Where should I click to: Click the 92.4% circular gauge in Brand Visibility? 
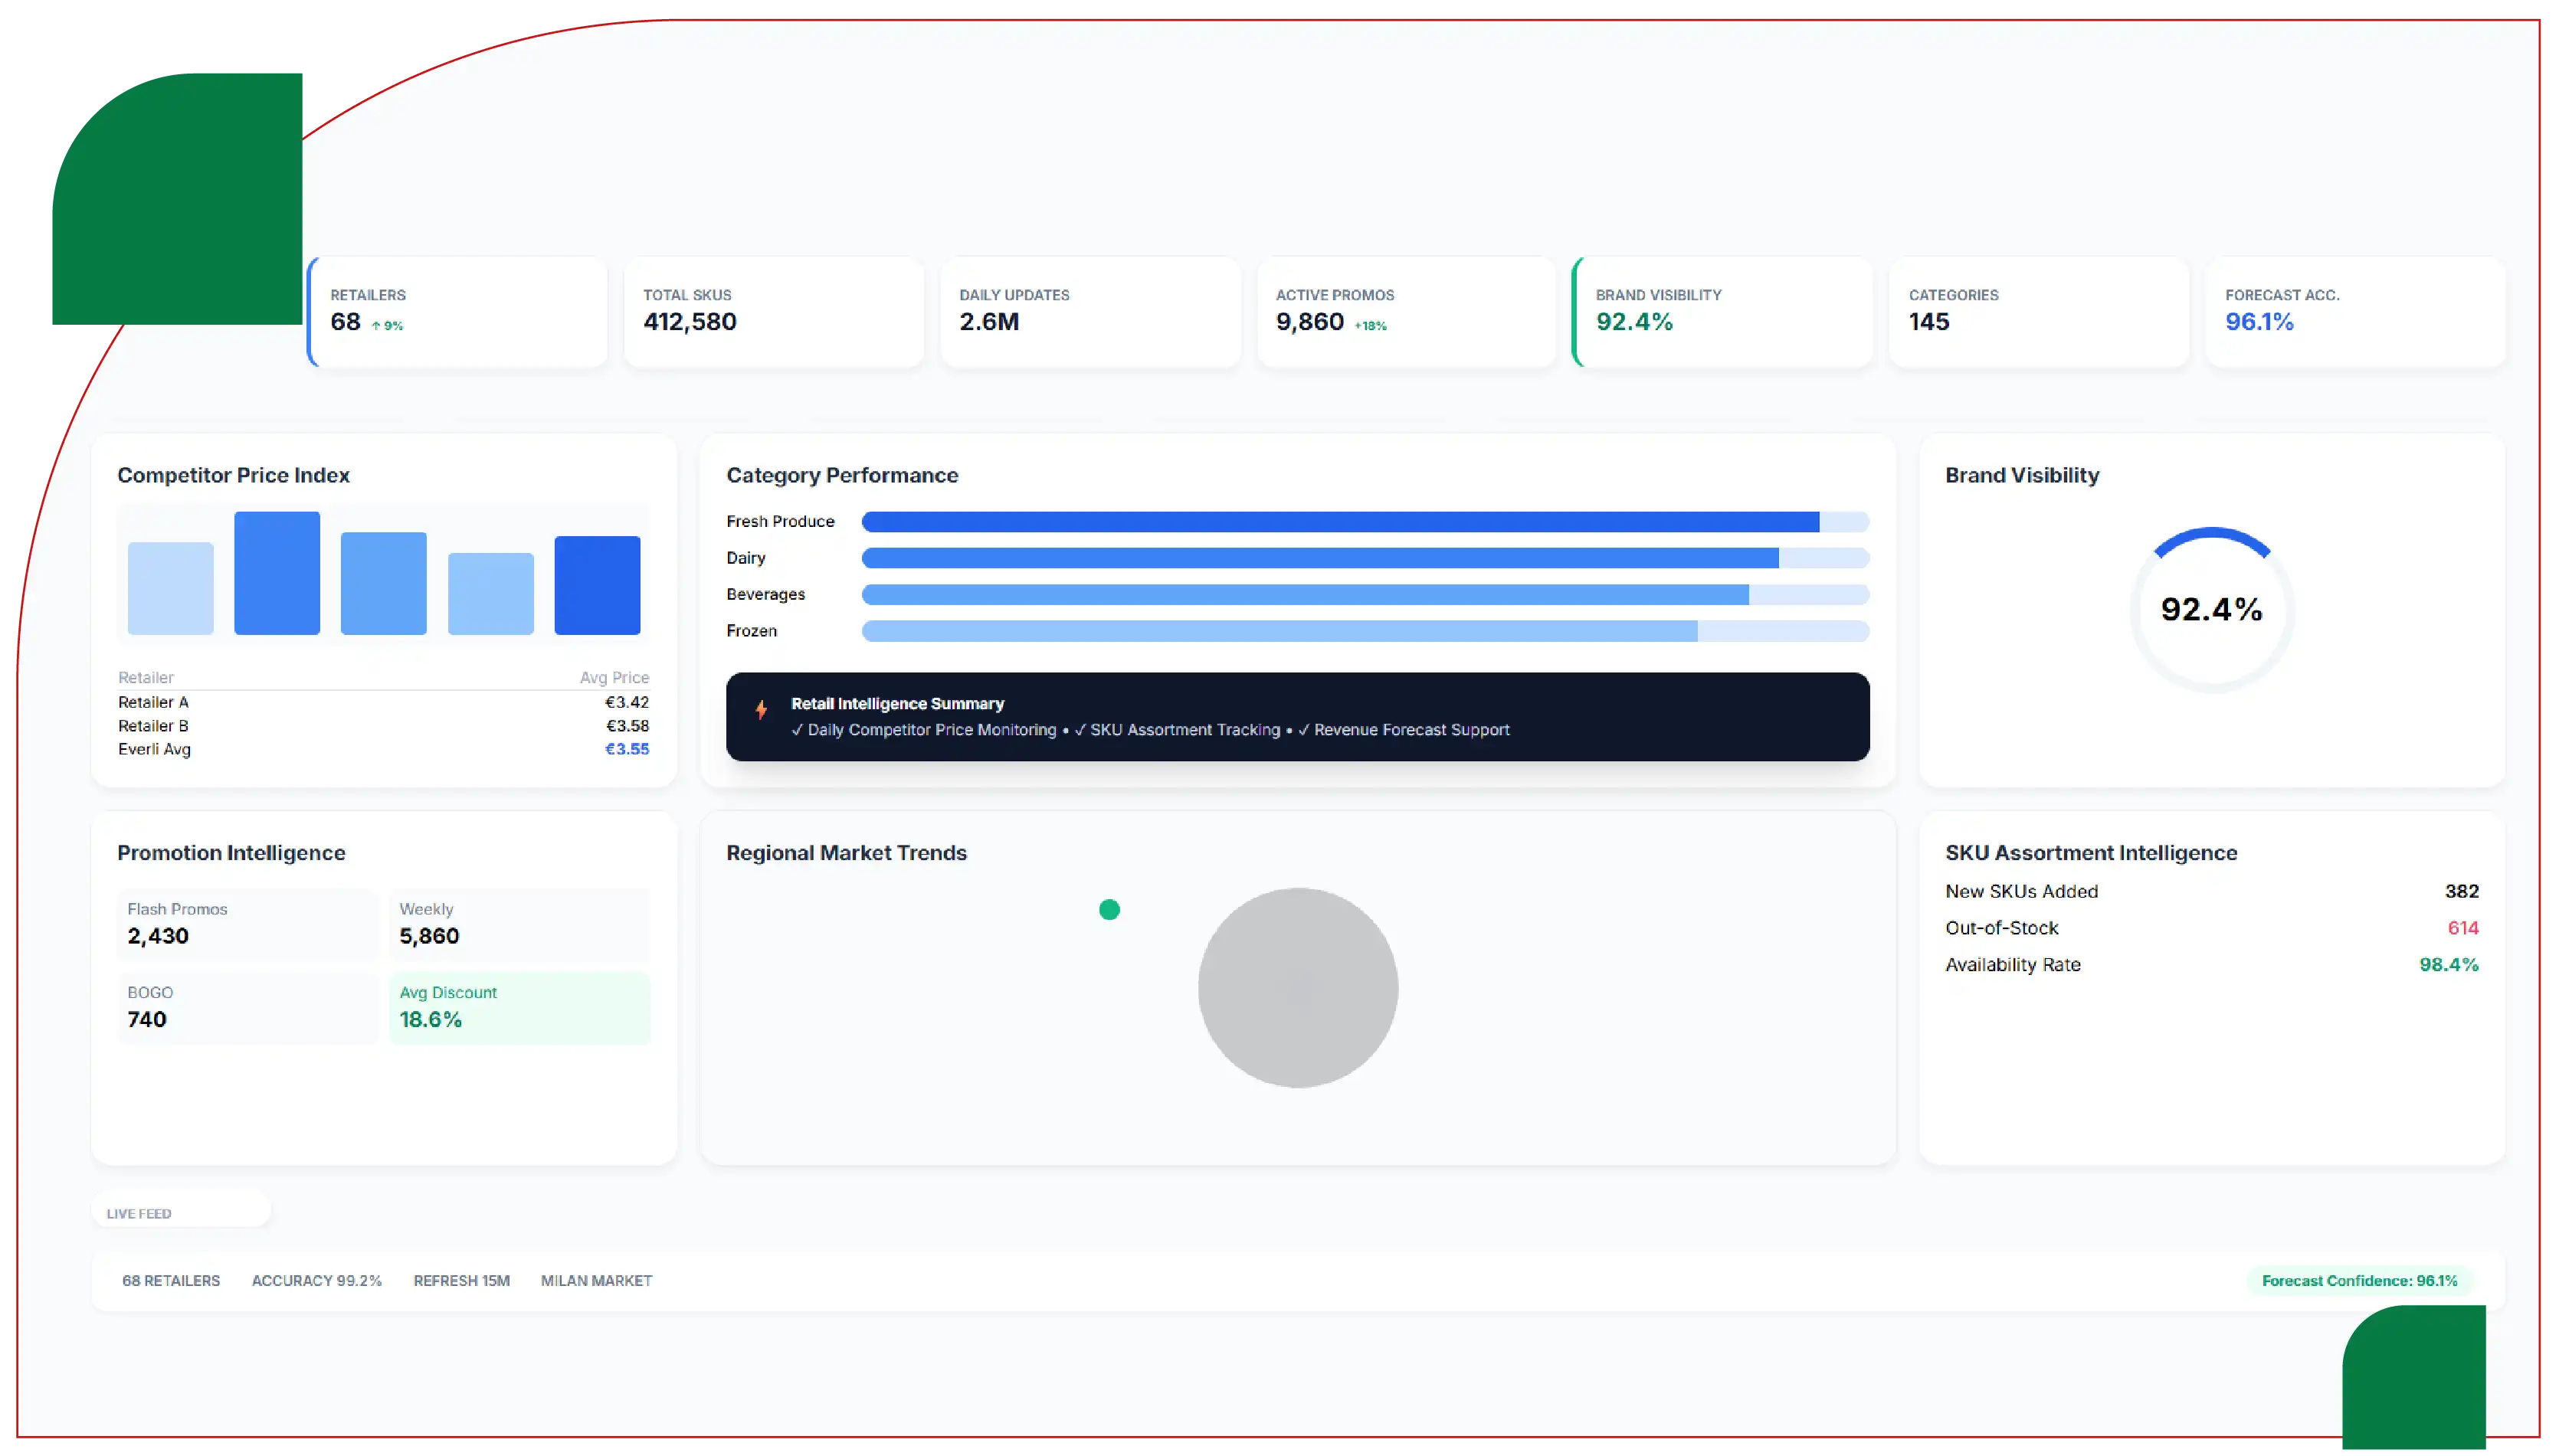2212,609
